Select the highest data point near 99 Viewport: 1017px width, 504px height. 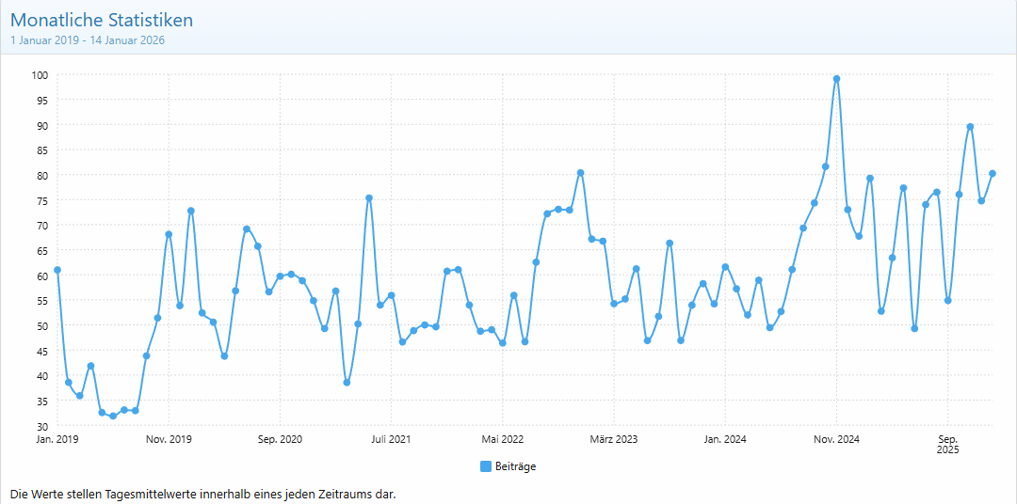[x=836, y=79]
